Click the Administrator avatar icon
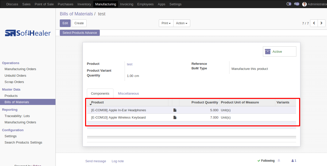Viewport: 327px width, 166px height. [x=304, y=4]
